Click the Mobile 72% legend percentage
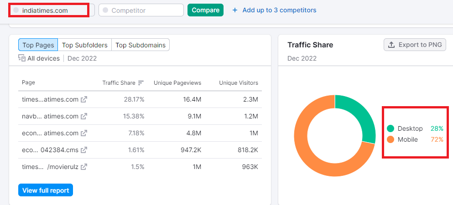 (x=437, y=139)
